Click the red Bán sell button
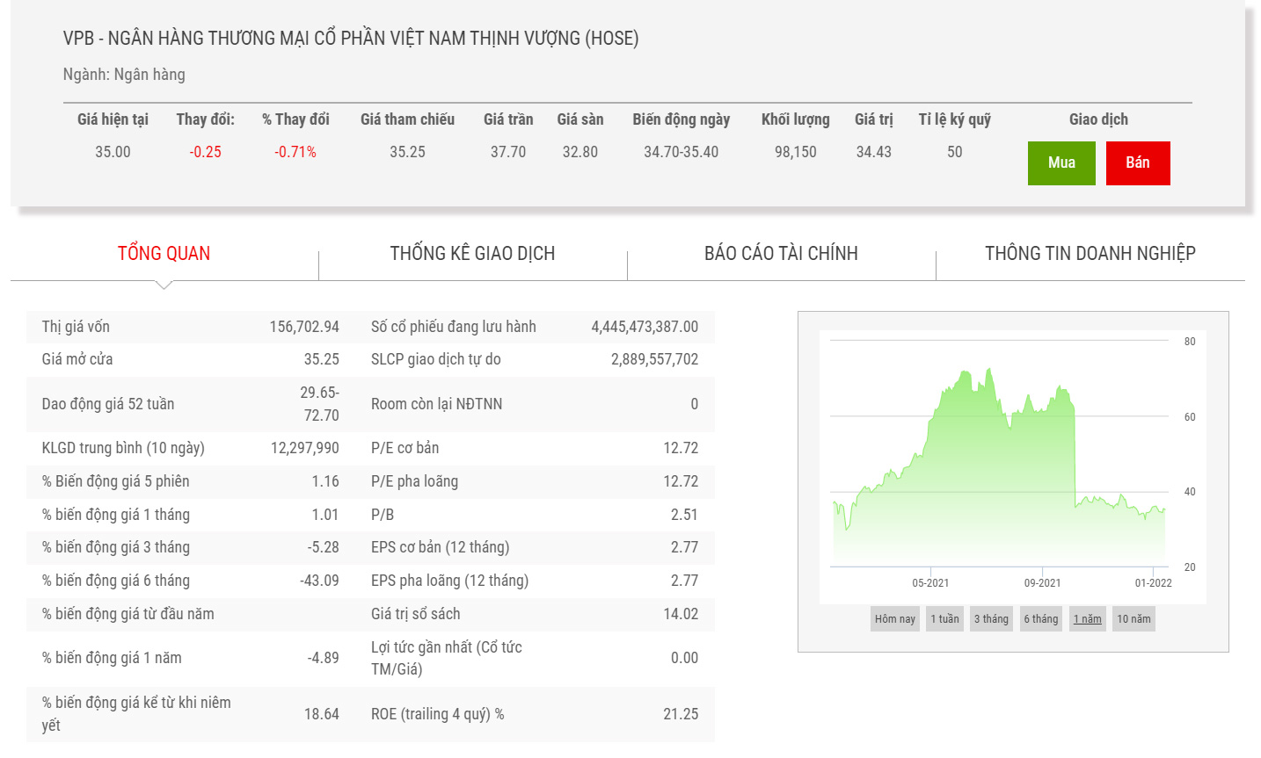Screen dimensions: 1261x758 tap(1137, 162)
